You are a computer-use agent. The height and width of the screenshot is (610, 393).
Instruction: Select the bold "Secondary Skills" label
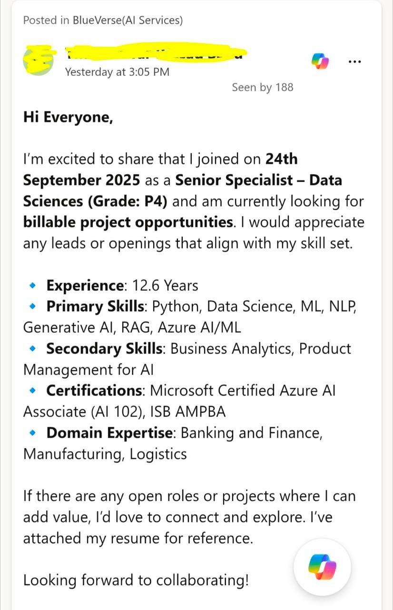tap(104, 348)
